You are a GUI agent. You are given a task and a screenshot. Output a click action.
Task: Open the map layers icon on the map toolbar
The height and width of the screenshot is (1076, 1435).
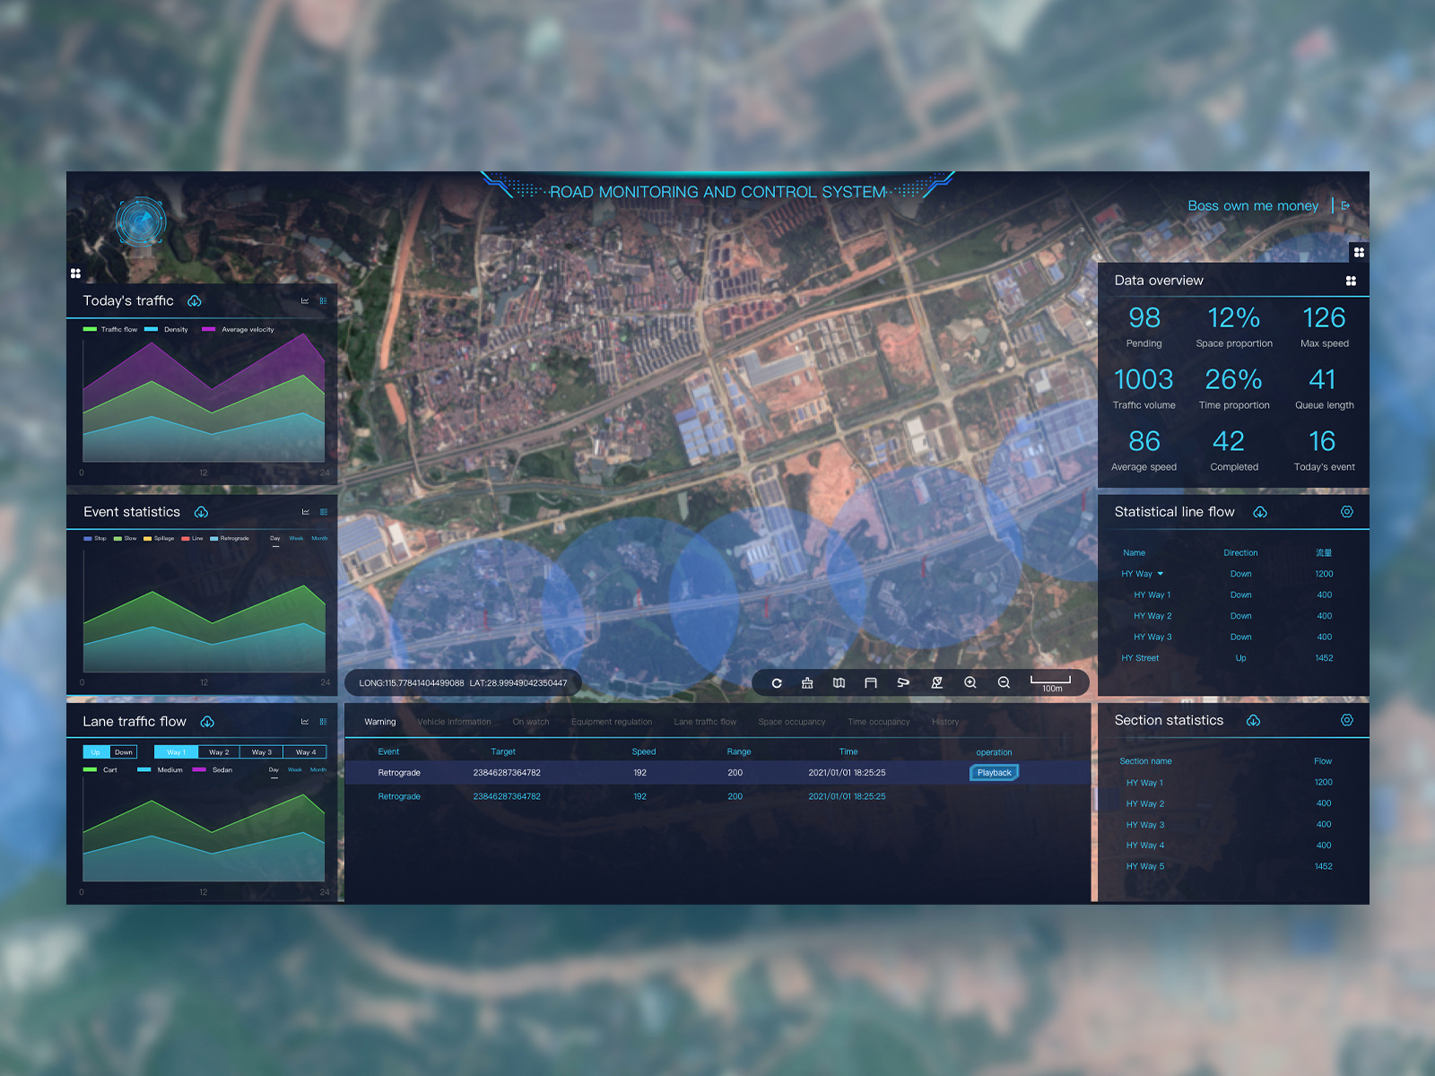[839, 682]
